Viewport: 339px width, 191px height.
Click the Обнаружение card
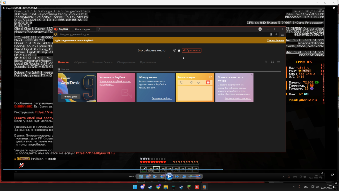pos(156,88)
